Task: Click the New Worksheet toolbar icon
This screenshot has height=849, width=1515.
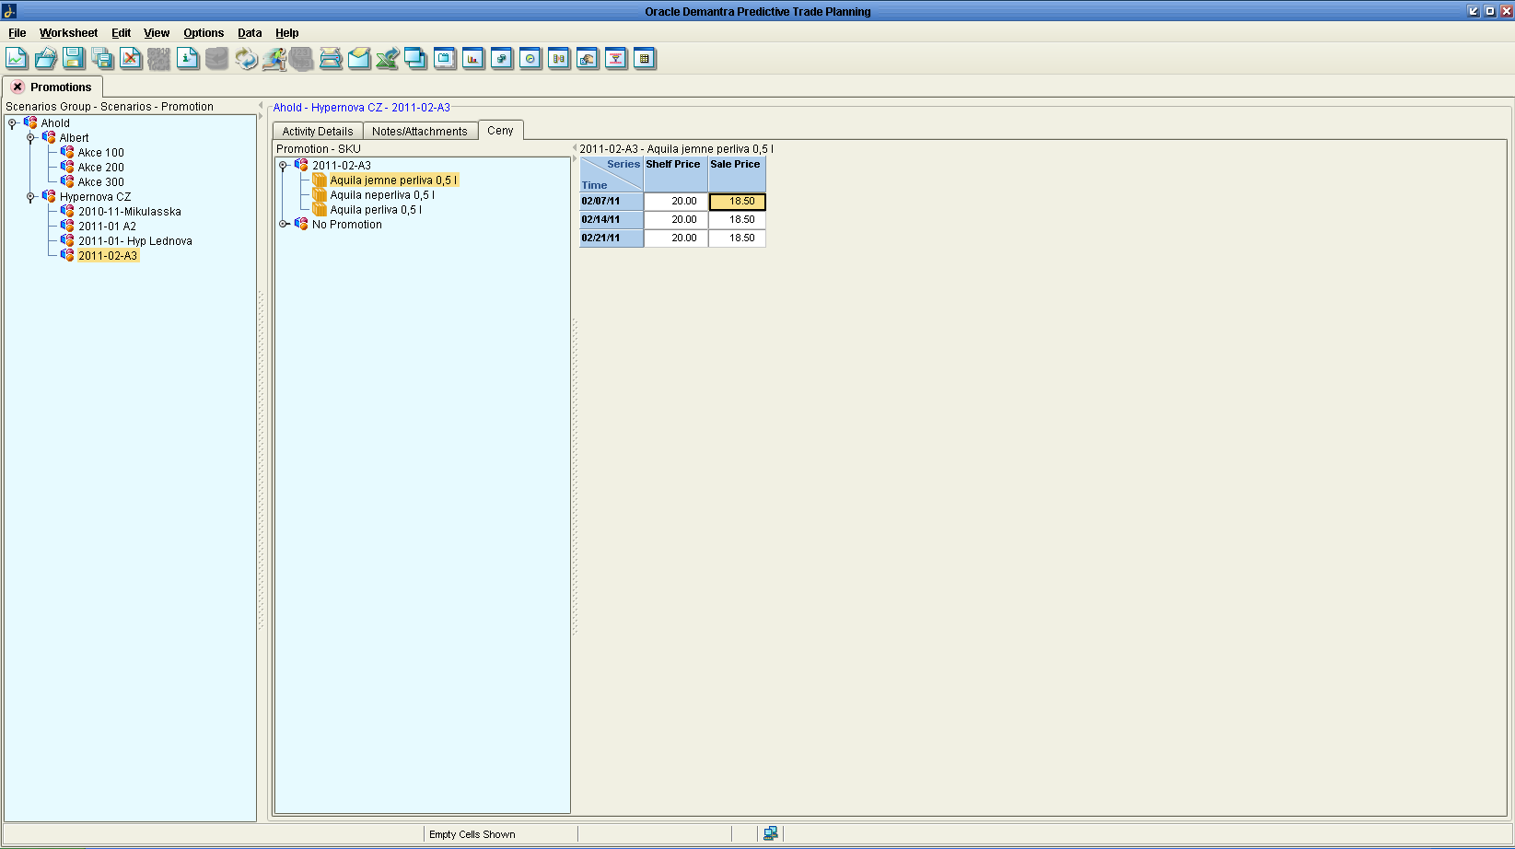Action: point(17,58)
